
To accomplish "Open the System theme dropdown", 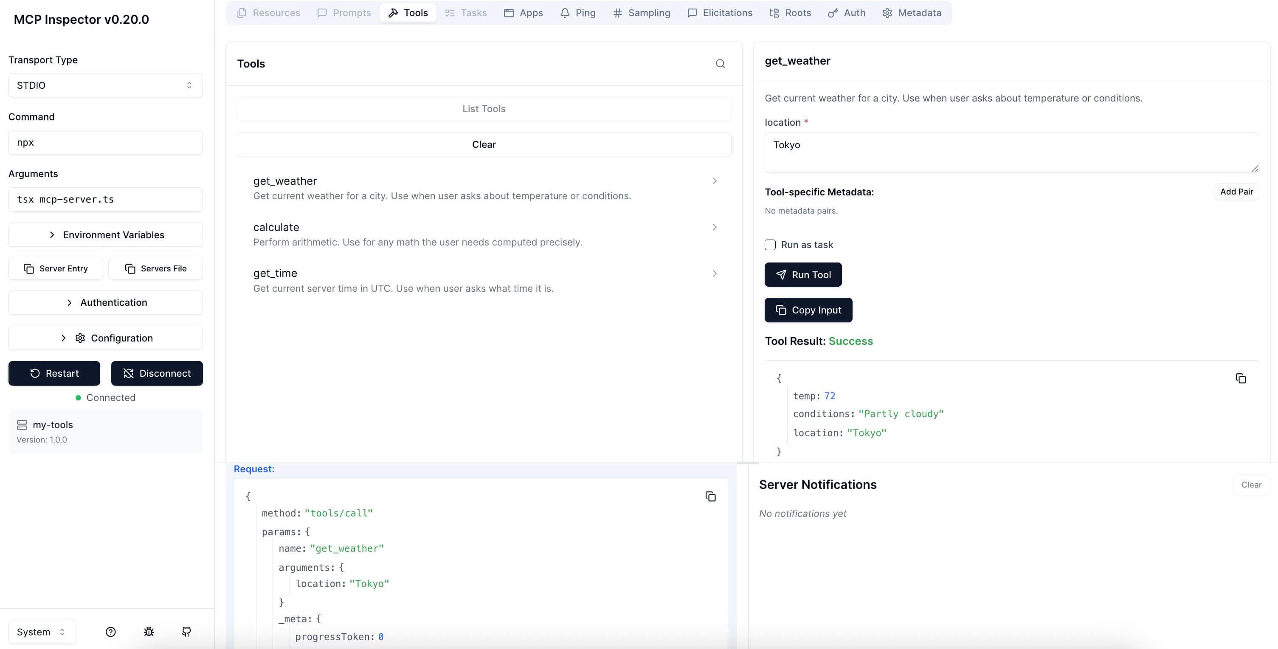I will click(x=42, y=632).
